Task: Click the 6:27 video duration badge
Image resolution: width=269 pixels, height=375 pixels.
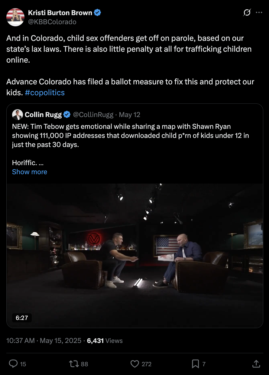Action: pos(22,318)
